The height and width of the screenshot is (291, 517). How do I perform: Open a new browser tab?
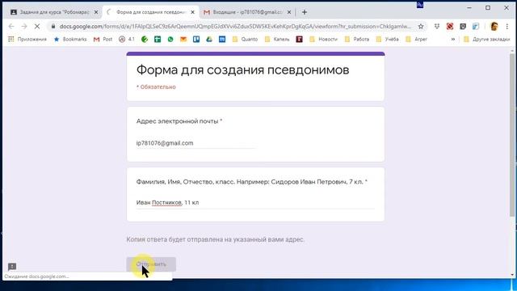[x=305, y=12]
